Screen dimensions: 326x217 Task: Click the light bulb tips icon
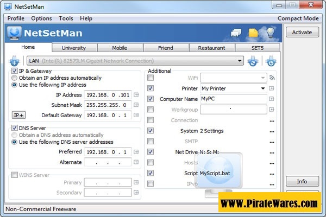pyautogui.click(x=271, y=33)
